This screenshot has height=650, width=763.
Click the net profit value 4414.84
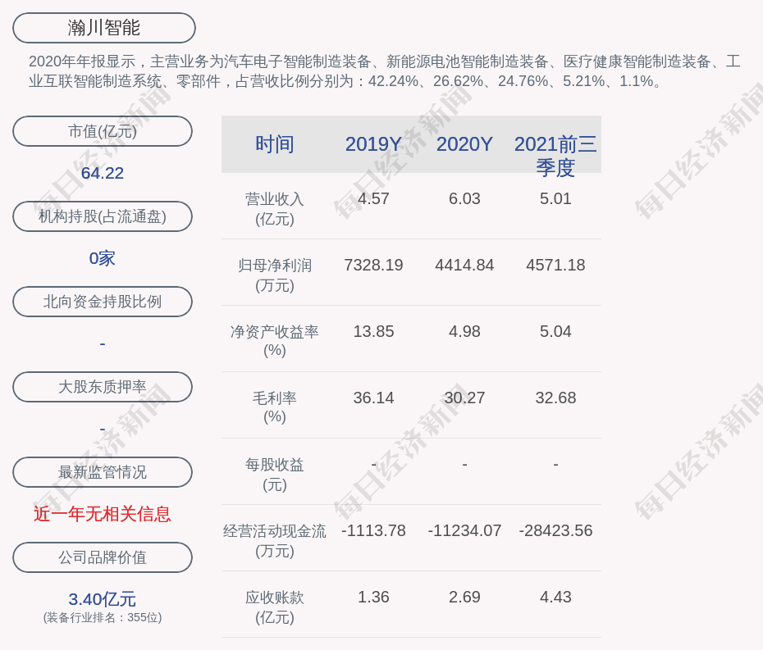pyautogui.click(x=464, y=265)
